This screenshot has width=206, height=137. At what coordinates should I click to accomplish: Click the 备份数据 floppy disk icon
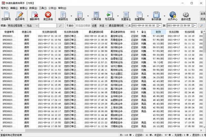[156, 16]
